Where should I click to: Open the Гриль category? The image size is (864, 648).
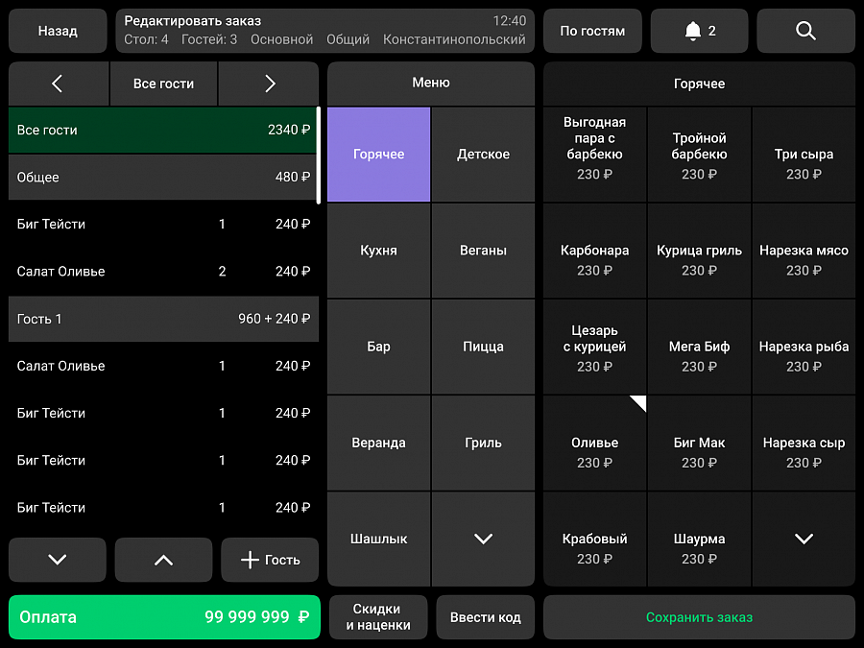(483, 443)
